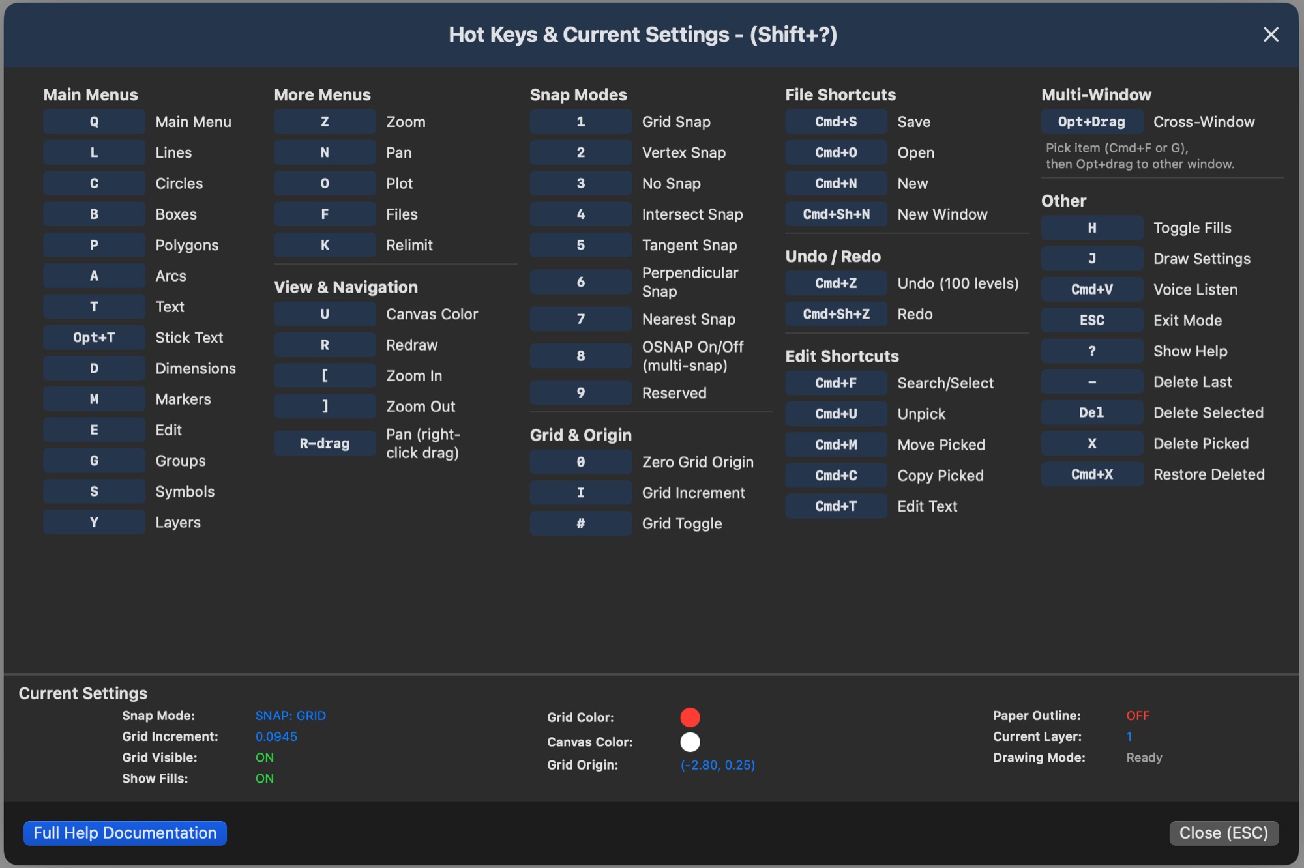Open Full Help Documentation
The height and width of the screenshot is (868, 1304).
(125, 833)
